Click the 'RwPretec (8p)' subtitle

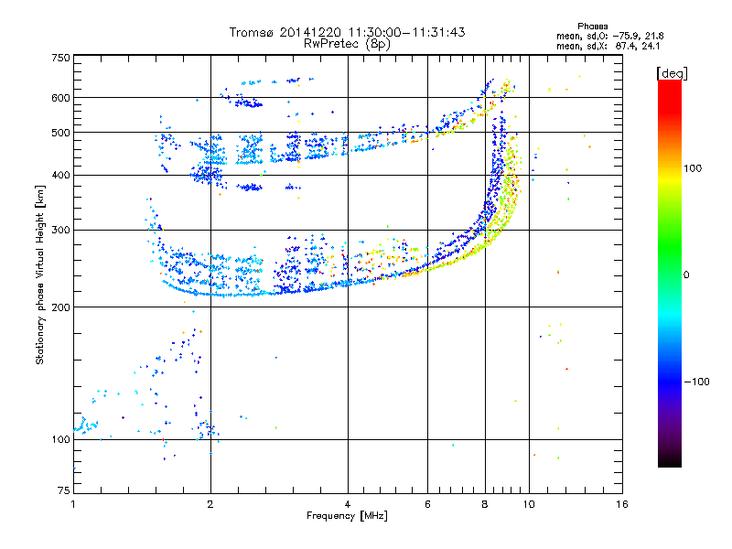[x=347, y=44]
